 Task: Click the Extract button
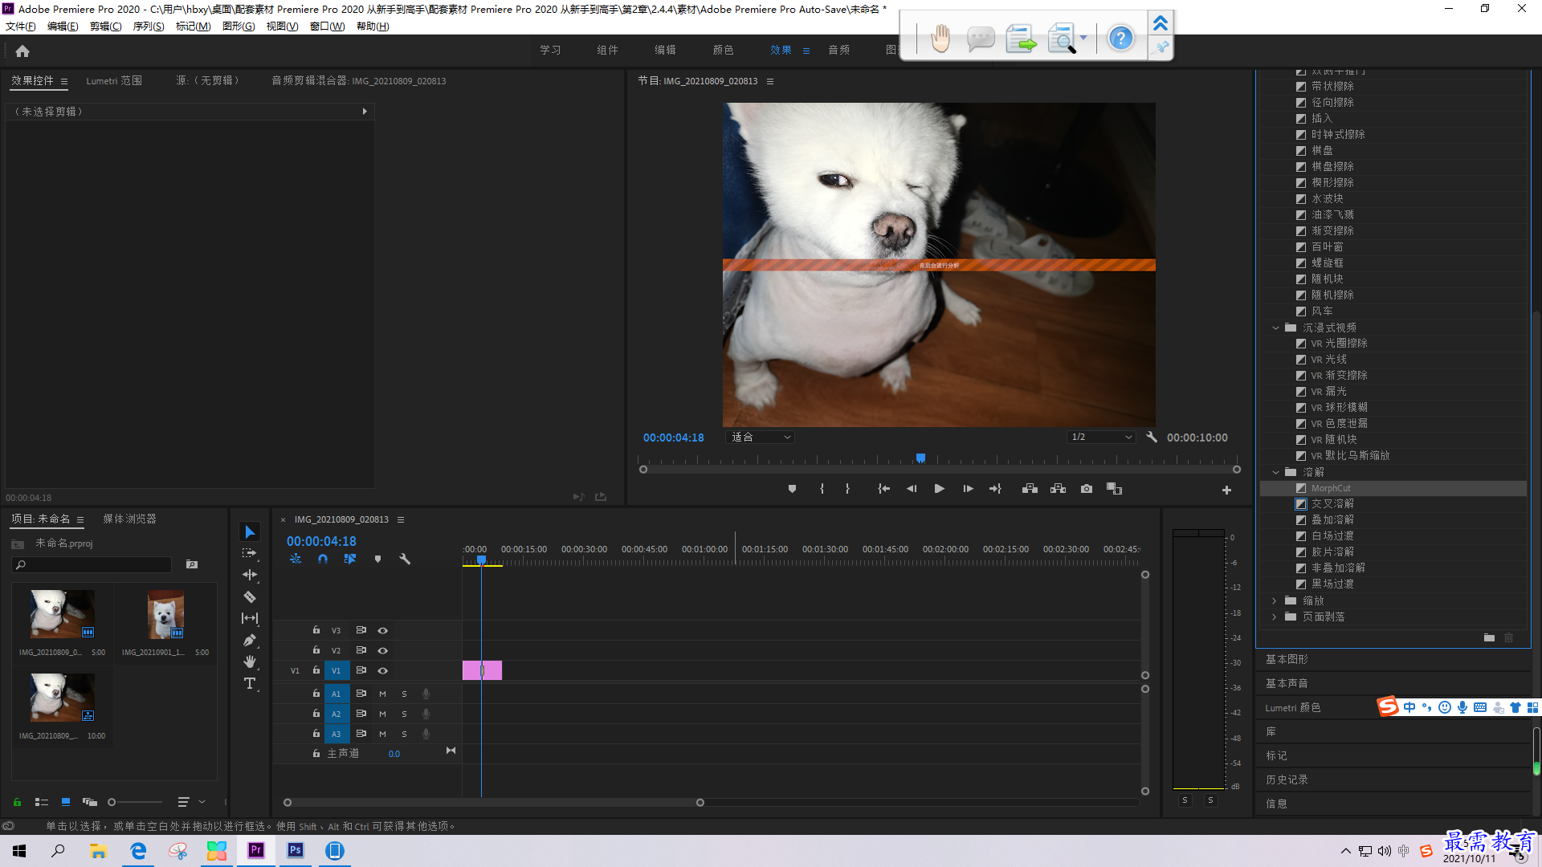(x=1058, y=489)
